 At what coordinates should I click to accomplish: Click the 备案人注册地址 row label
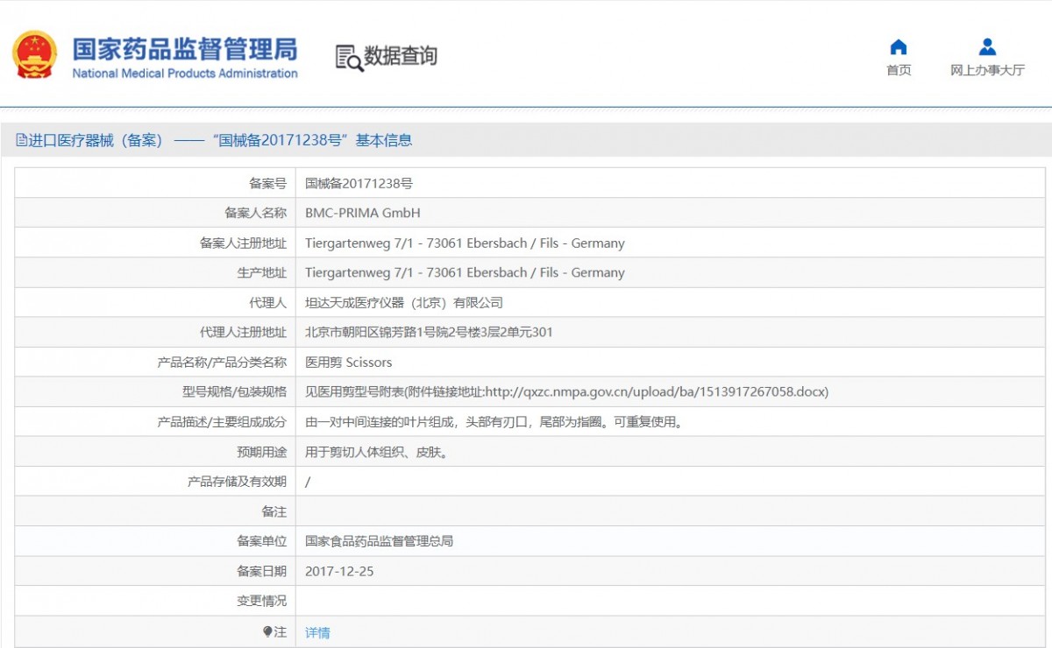pyautogui.click(x=243, y=243)
